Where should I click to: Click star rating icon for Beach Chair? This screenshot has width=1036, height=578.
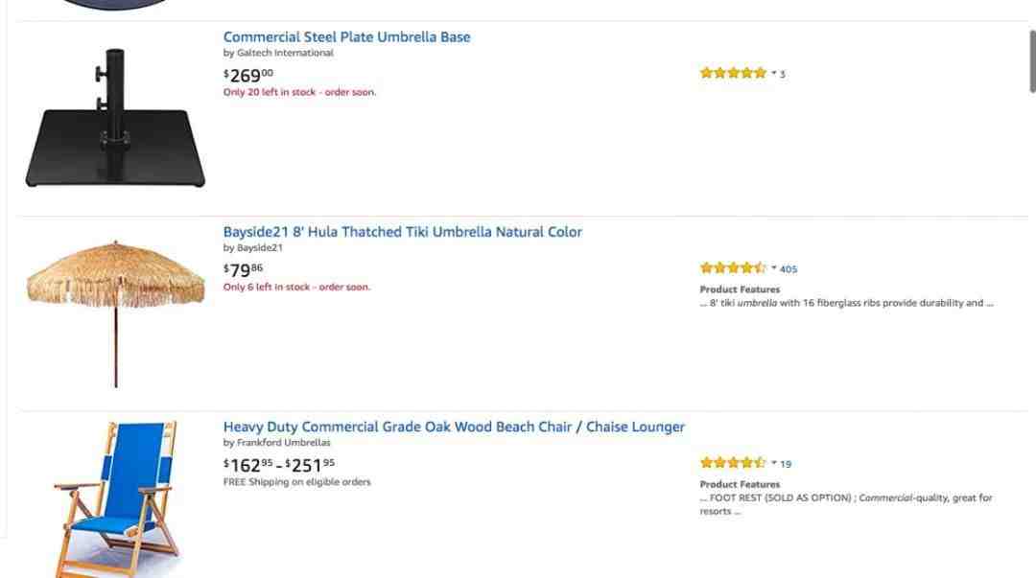tap(733, 462)
